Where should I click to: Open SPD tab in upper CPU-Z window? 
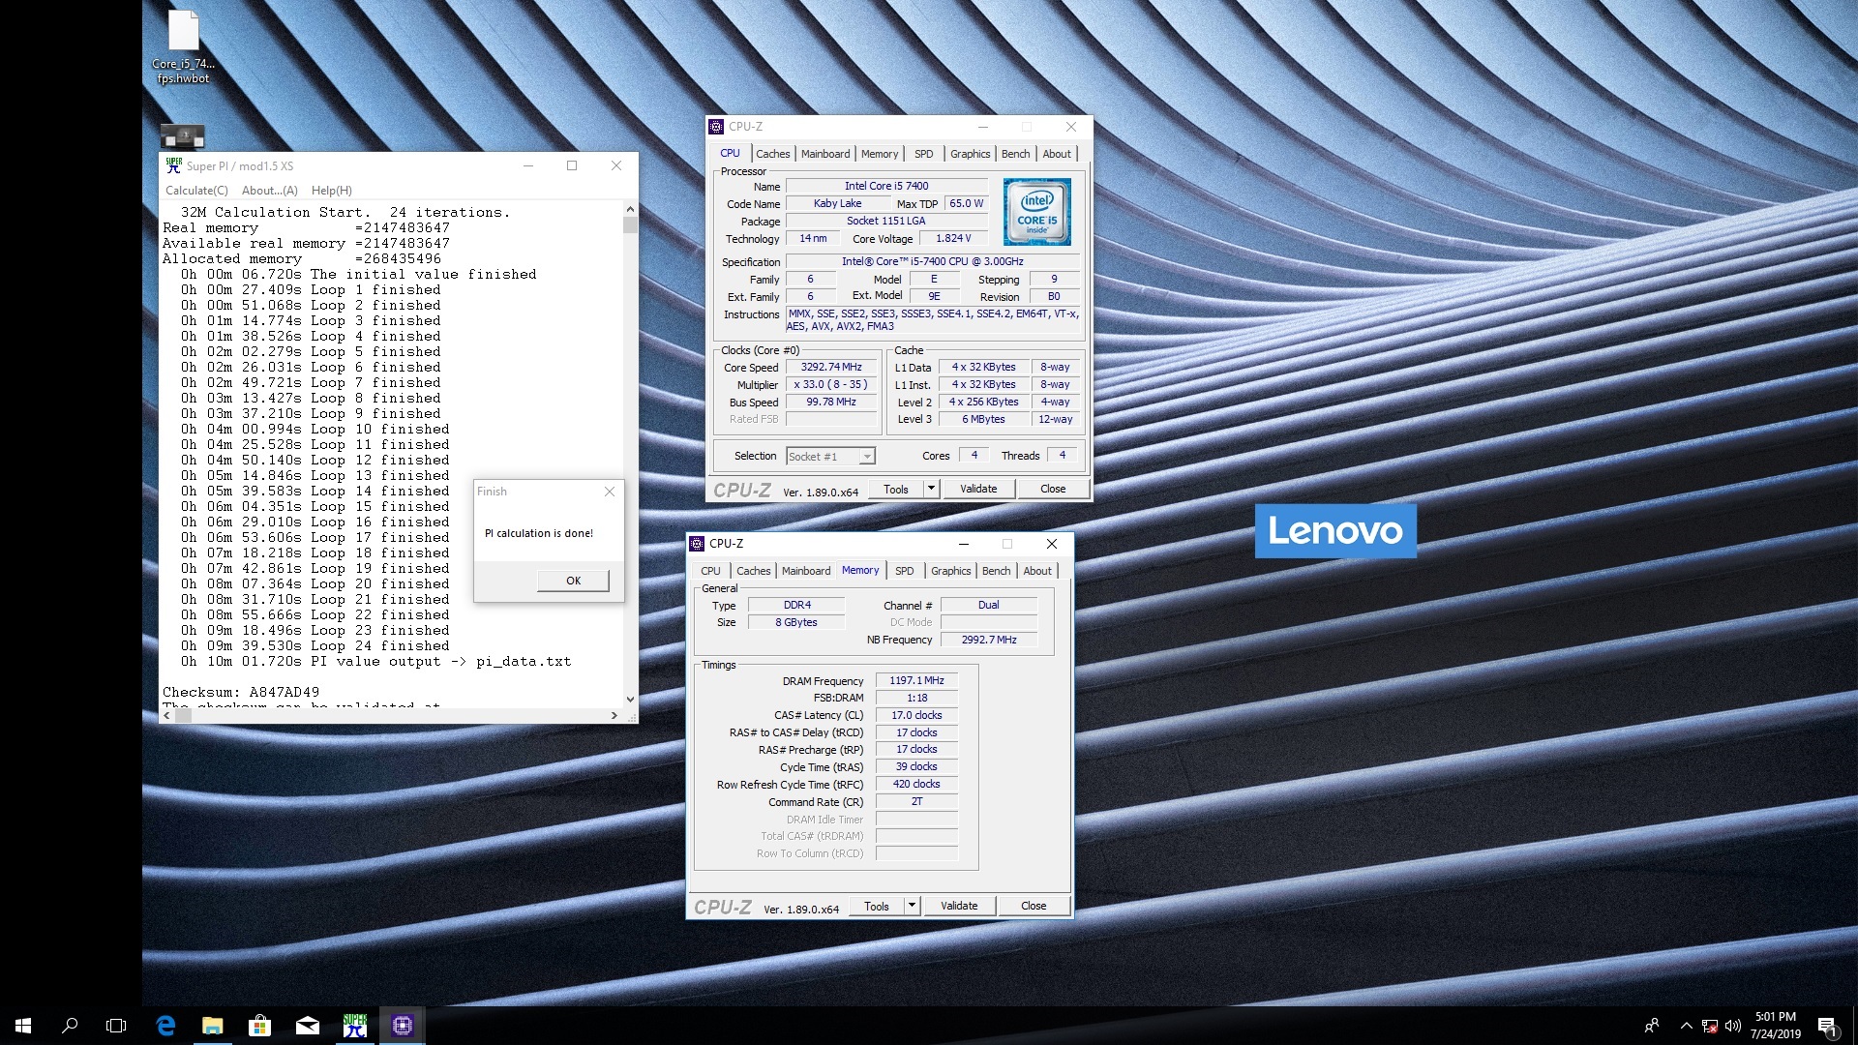(x=924, y=154)
